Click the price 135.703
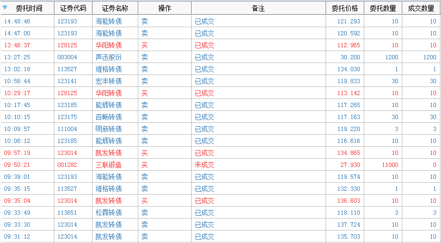The width and height of the screenshot is (441, 243). click(x=349, y=236)
